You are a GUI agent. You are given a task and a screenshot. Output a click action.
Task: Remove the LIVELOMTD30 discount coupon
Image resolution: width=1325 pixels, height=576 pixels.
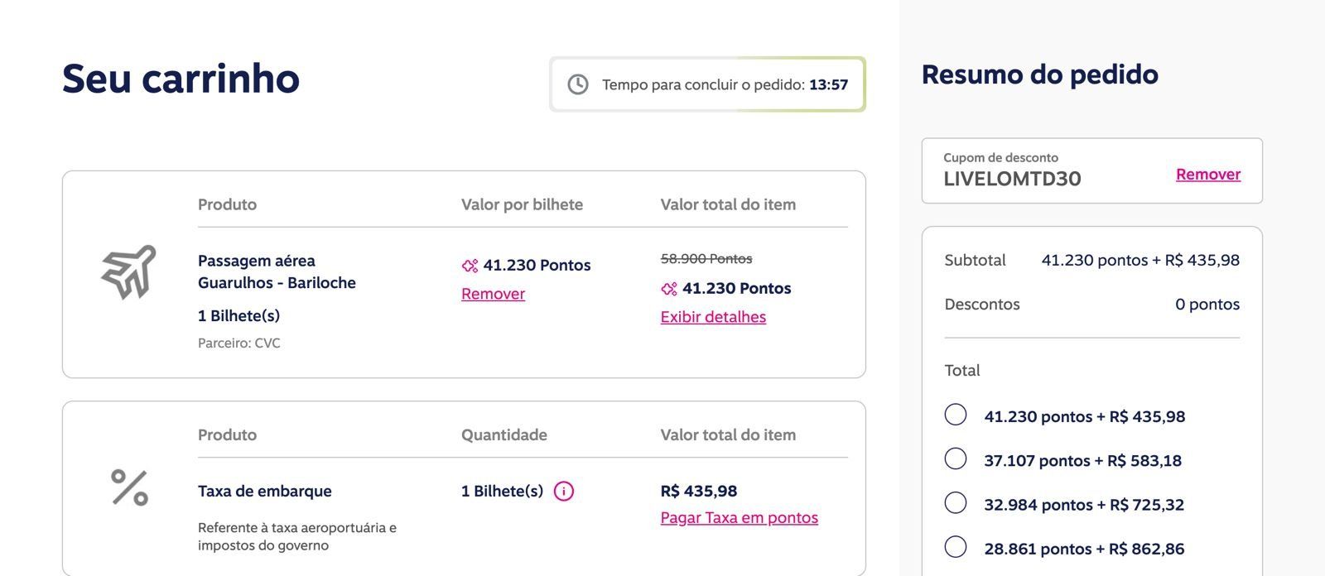[1208, 175]
